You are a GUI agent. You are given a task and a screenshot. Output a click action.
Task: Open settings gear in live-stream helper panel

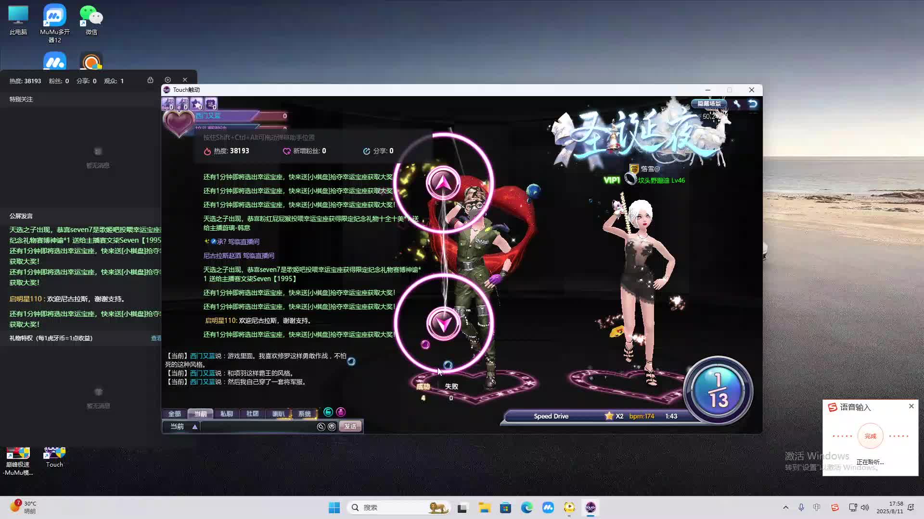click(167, 80)
